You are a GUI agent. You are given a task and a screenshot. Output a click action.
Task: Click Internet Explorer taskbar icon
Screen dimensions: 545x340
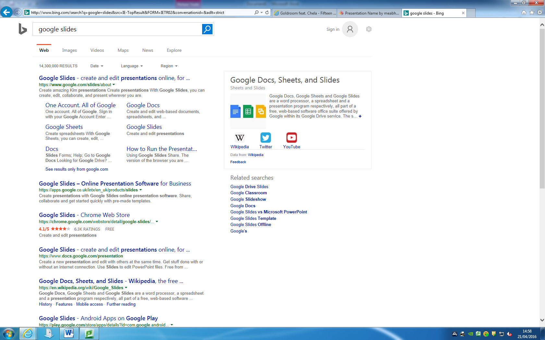click(x=28, y=334)
